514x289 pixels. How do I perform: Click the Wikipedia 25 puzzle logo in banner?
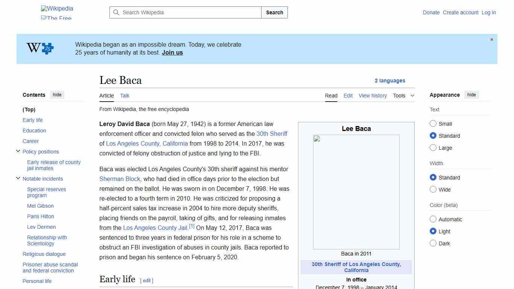tap(39, 48)
